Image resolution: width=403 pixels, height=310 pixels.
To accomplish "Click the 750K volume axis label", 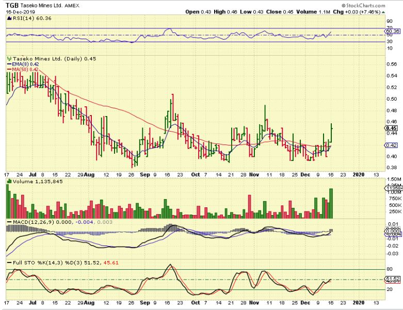I will click(395, 199).
